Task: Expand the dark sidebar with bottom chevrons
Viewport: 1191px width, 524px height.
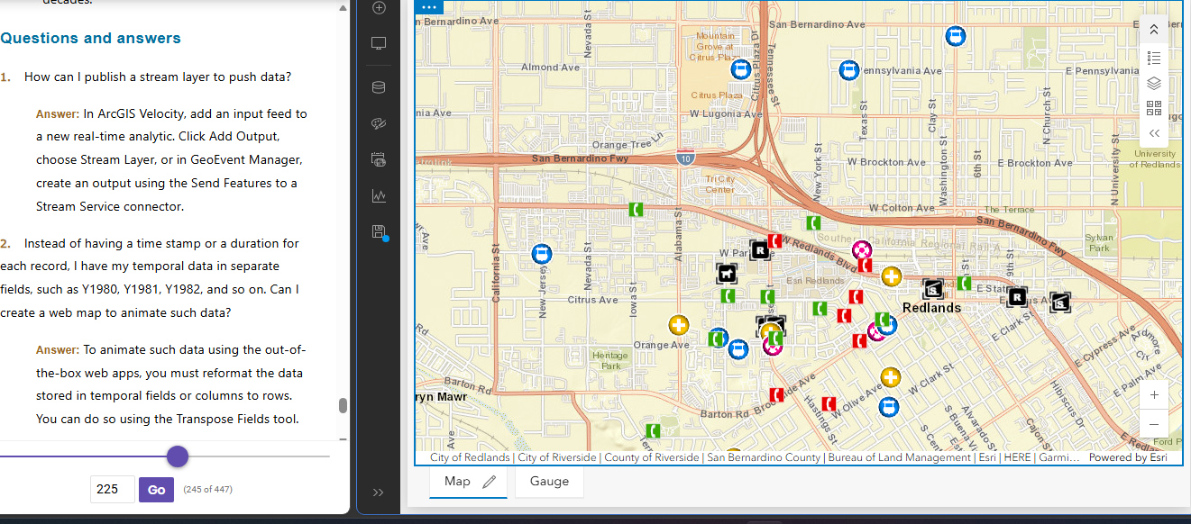Action: click(379, 492)
